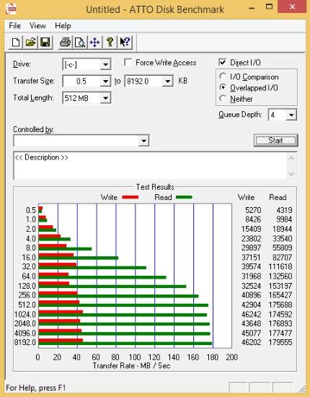310x397 pixels.
Task: Expand the minimum Transfer Size 0.5 dropdown
Action: point(105,82)
